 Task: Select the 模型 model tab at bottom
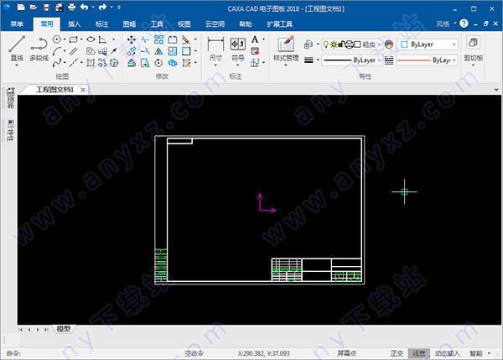64,329
